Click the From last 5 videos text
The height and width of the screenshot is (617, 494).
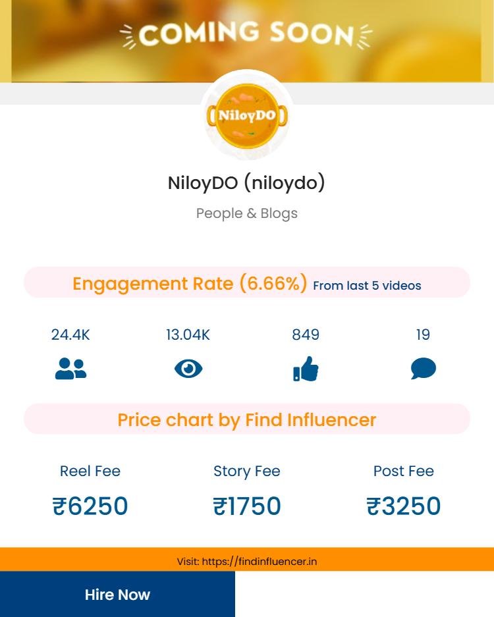pyautogui.click(x=367, y=286)
